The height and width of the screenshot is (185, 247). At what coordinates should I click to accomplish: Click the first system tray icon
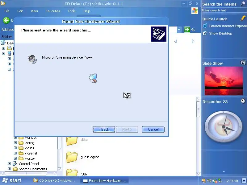(203, 181)
